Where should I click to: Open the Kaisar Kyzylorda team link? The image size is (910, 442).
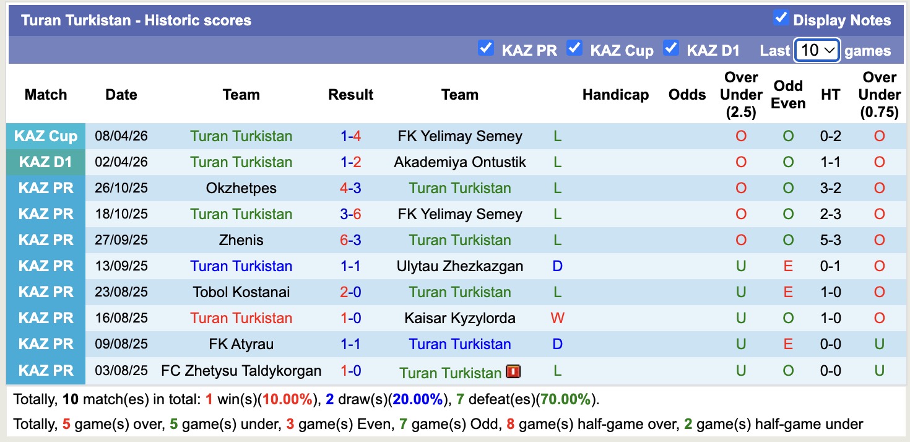coord(460,318)
